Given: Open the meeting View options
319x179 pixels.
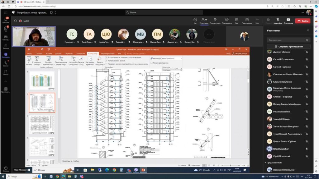Looking at the screenshot, I should (x=237, y=21).
